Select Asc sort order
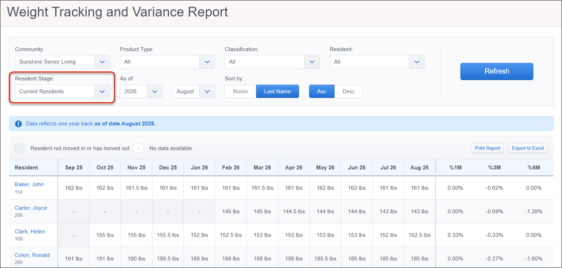Screen dimensions: 562x268 [x=322, y=91]
